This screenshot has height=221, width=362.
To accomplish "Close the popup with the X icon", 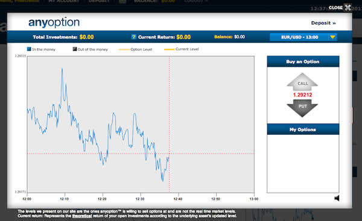I will point(348,8).
